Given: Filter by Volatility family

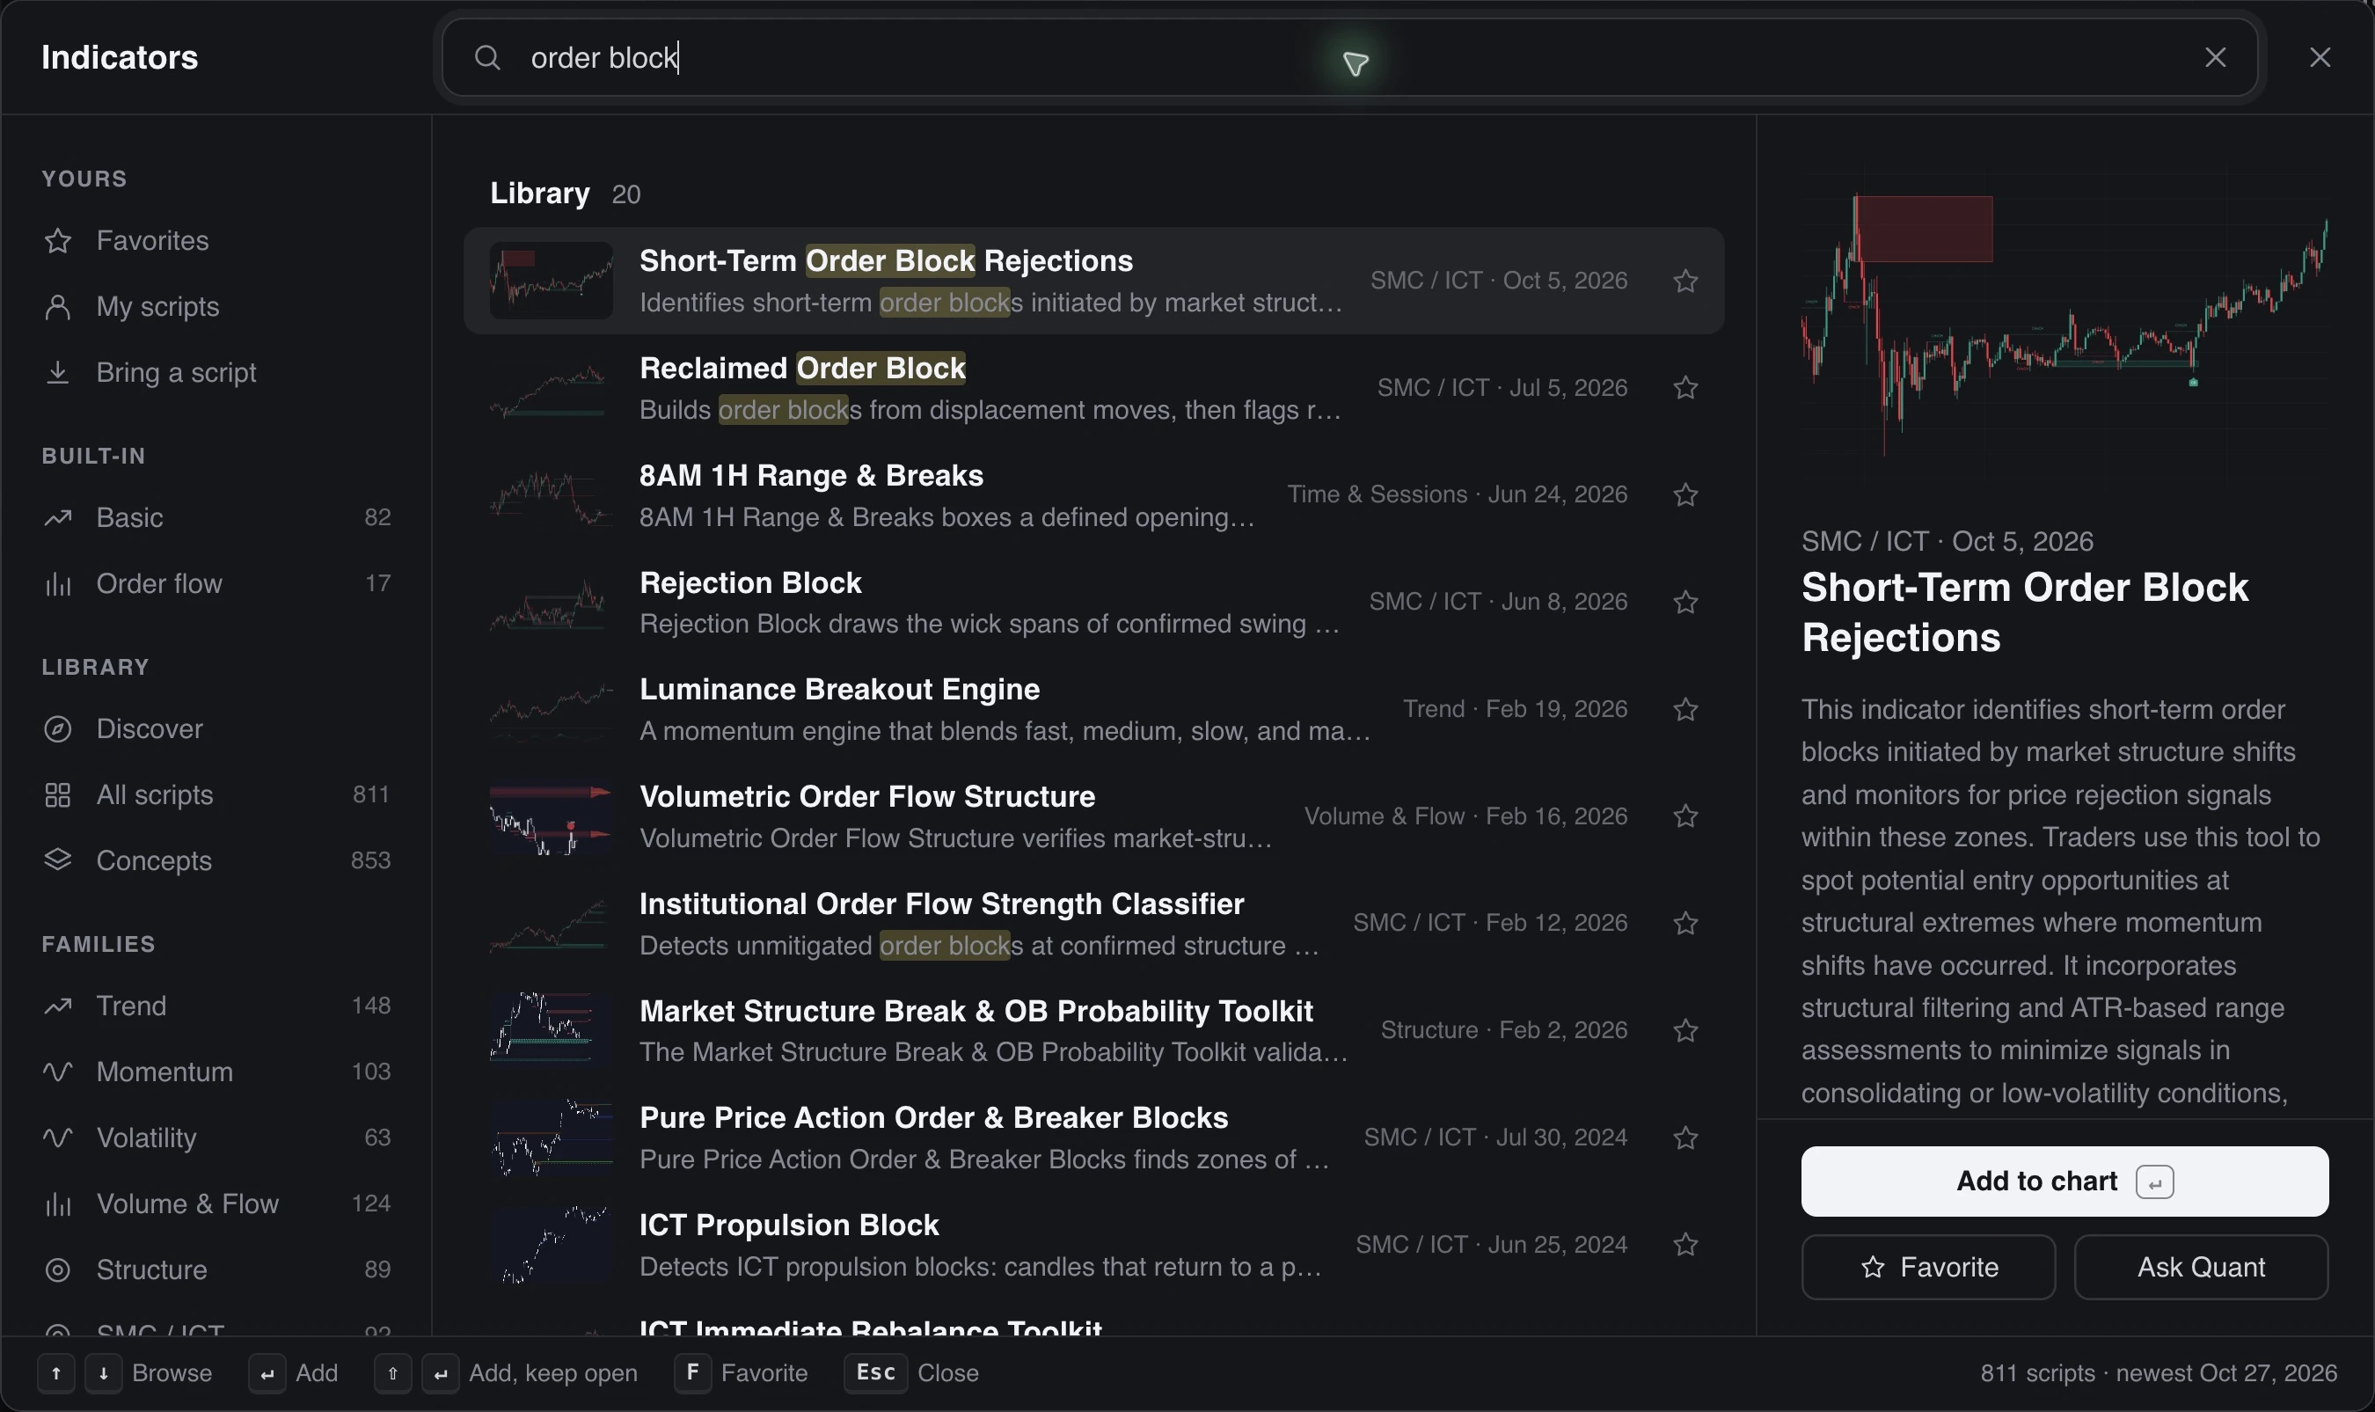Looking at the screenshot, I should click(217, 1138).
